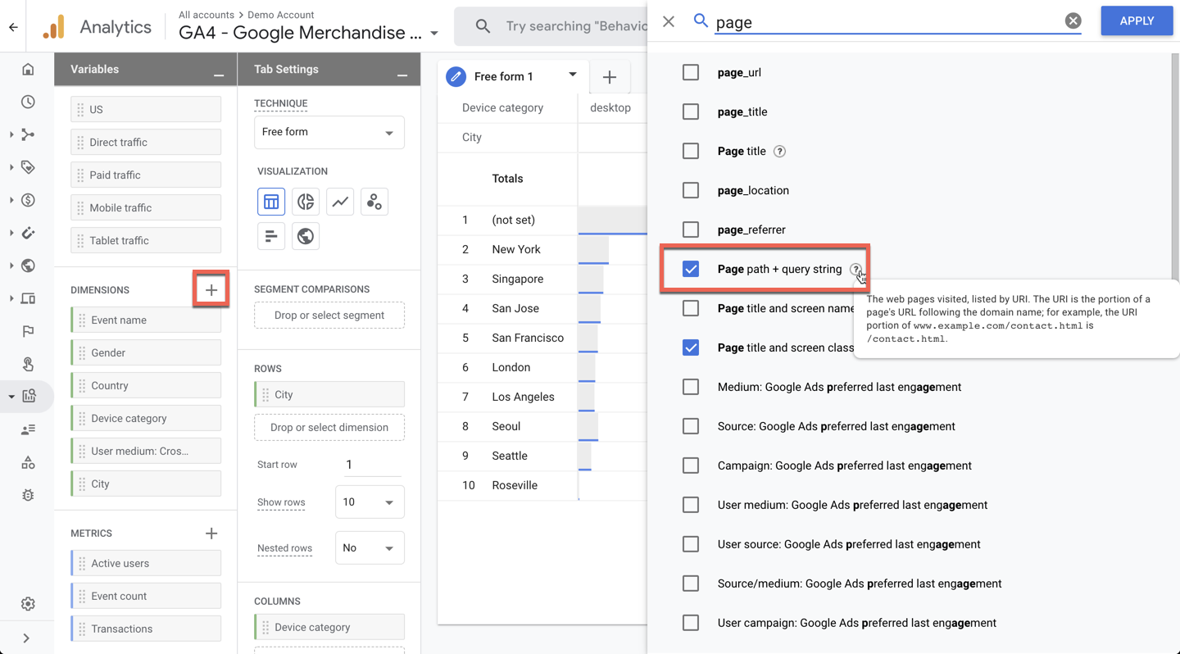The height and width of the screenshot is (654, 1180).
Task: Add a new exploration tab
Action: click(x=610, y=77)
